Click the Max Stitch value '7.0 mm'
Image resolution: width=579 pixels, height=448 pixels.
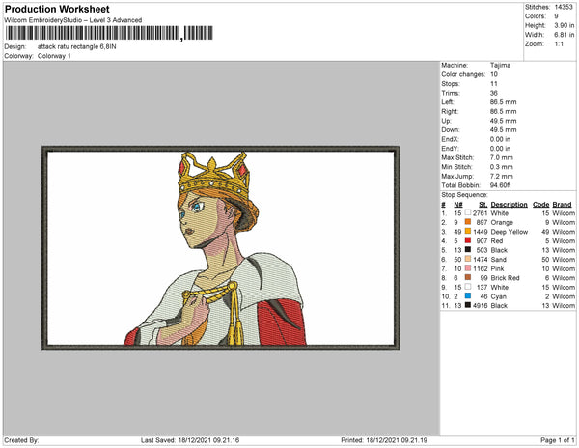(x=502, y=157)
